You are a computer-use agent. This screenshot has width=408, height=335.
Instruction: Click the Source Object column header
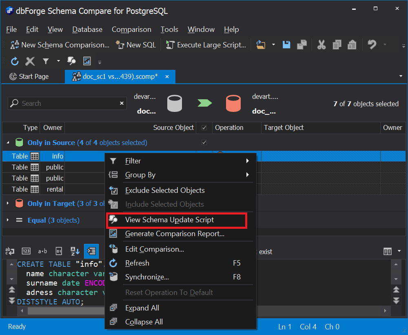coord(130,127)
